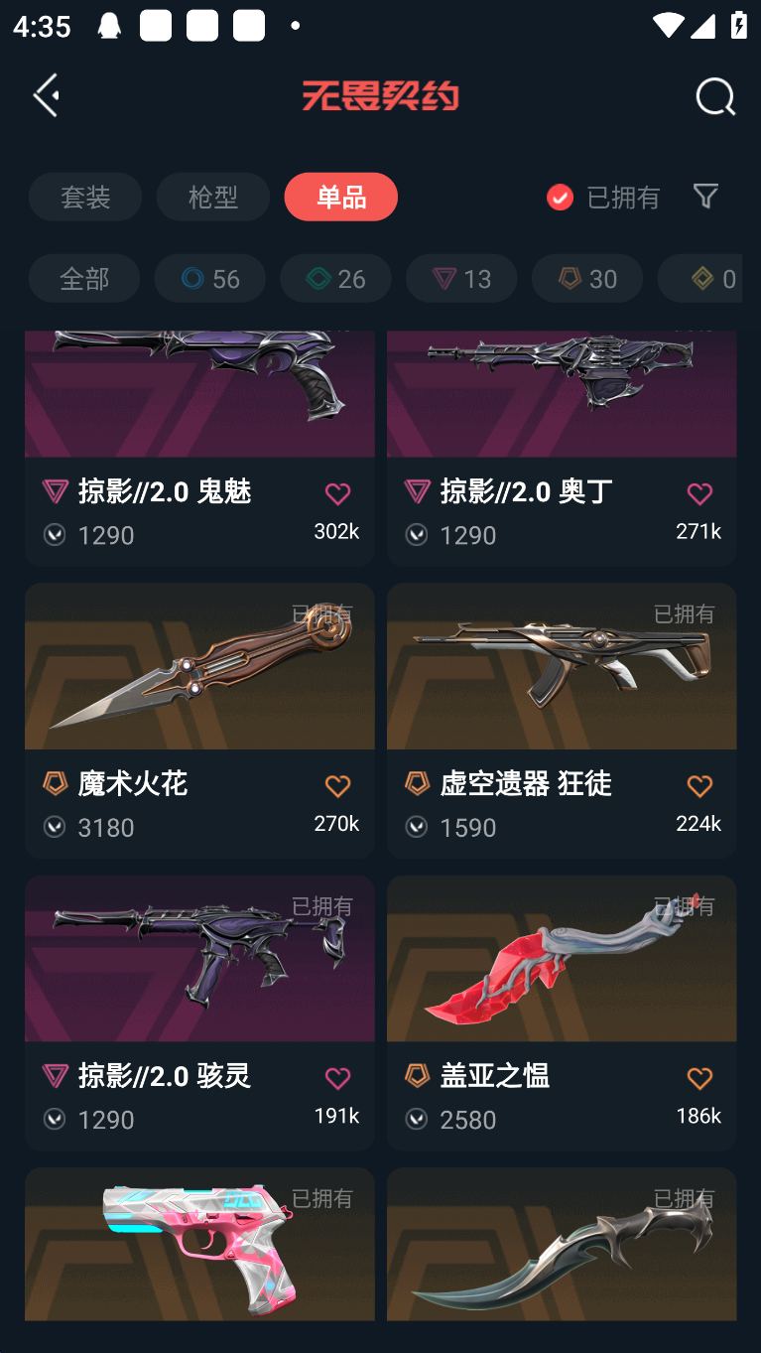Favorite 掠影//2.0 奥丁 with heart icon
Viewport: 761px width, 1353px height.
(699, 493)
